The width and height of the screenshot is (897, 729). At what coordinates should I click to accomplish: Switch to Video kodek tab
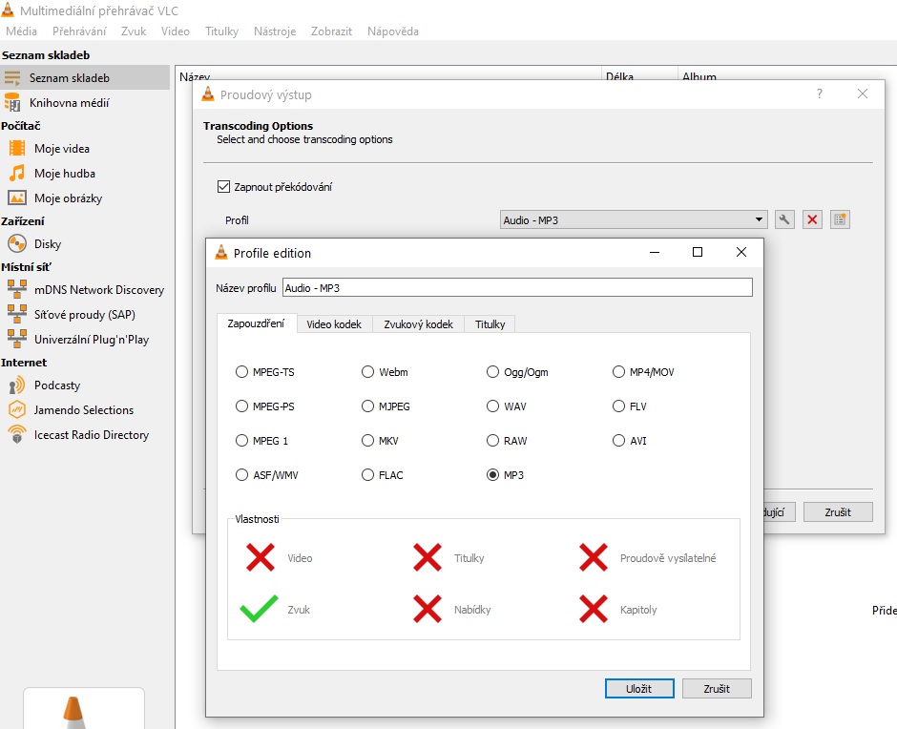pyautogui.click(x=334, y=324)
